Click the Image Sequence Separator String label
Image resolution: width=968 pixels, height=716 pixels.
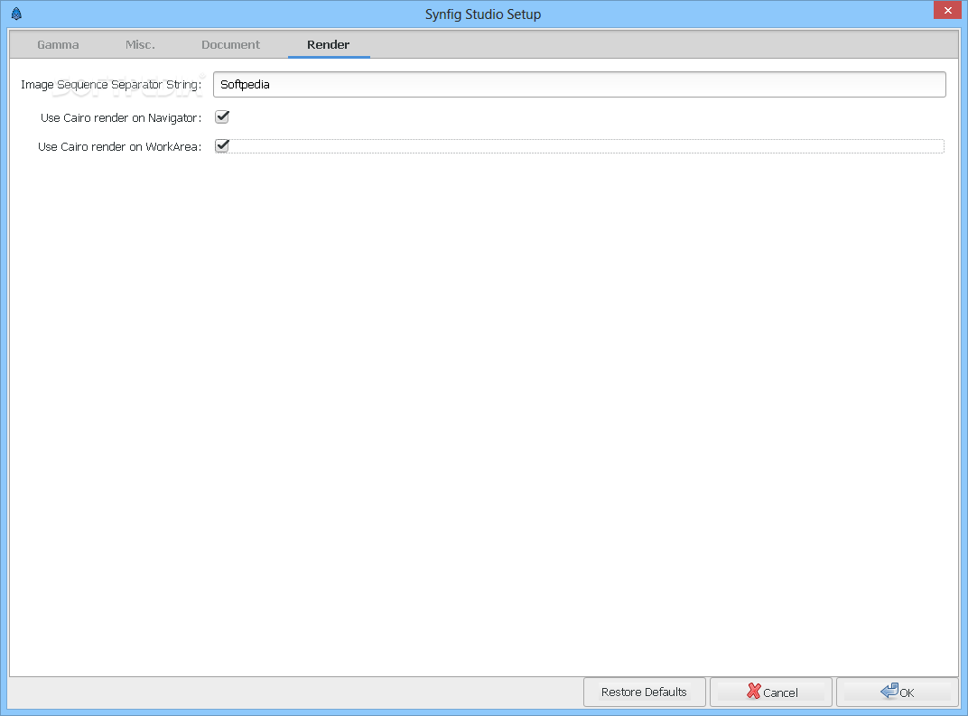(x=111, y=85)
